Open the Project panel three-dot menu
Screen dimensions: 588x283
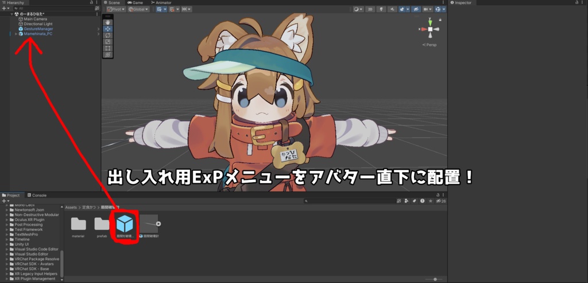(443, 195)
